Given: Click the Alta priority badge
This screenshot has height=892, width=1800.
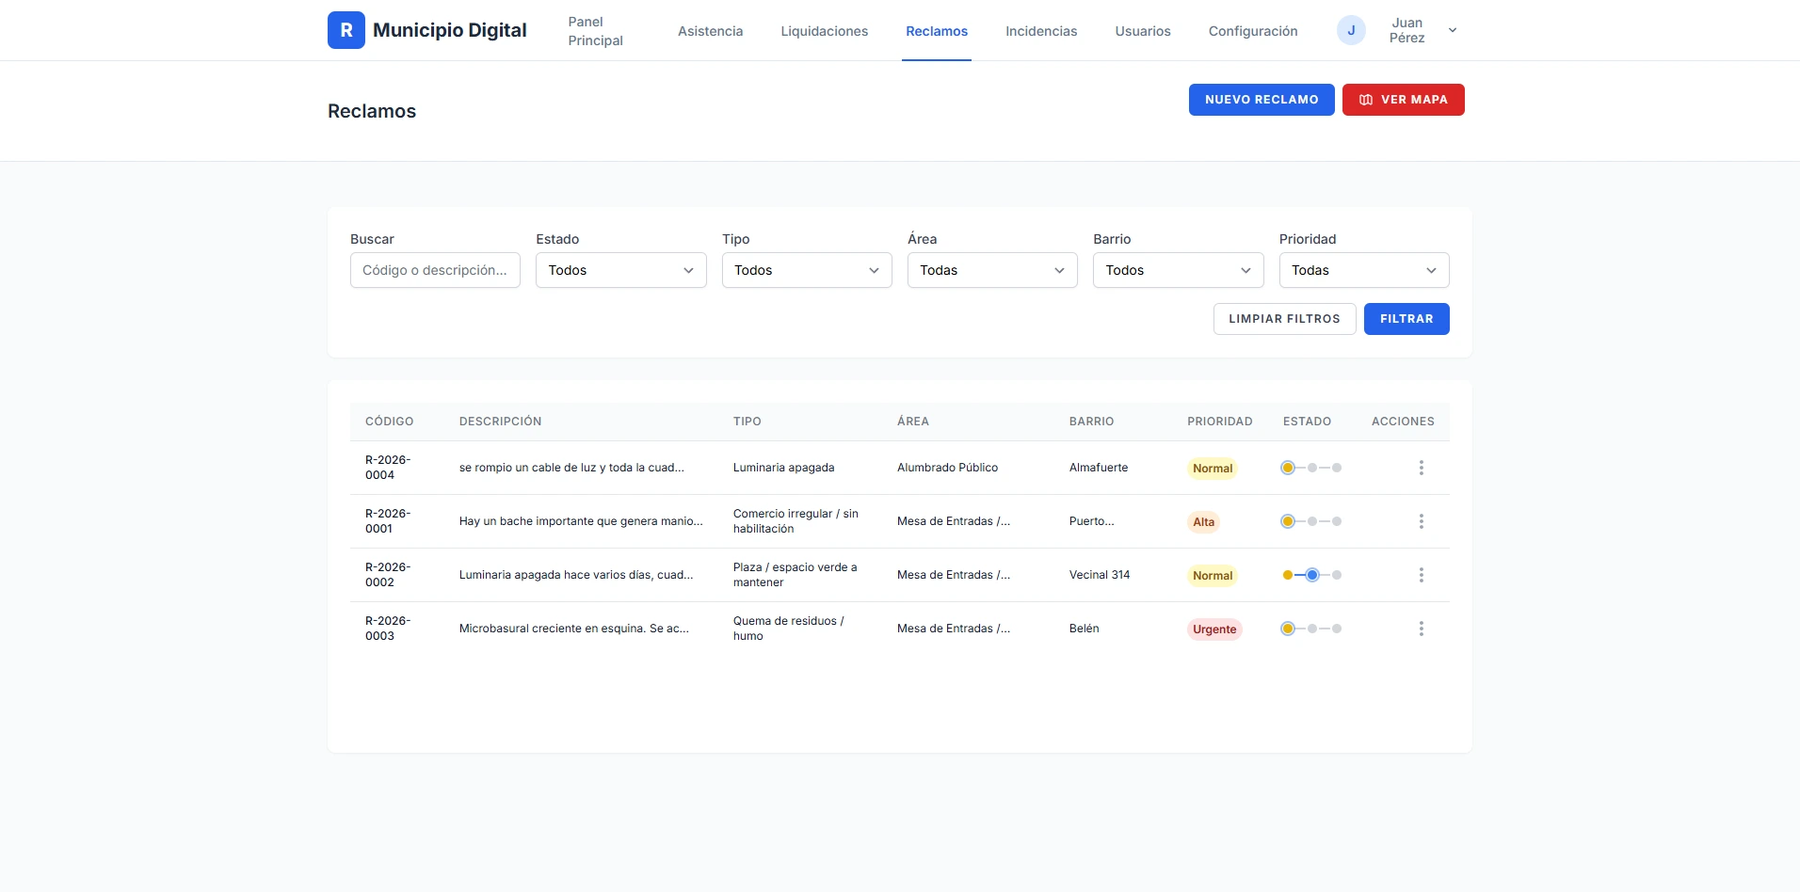Looking at the screenshot, I should coord(1204,522).
